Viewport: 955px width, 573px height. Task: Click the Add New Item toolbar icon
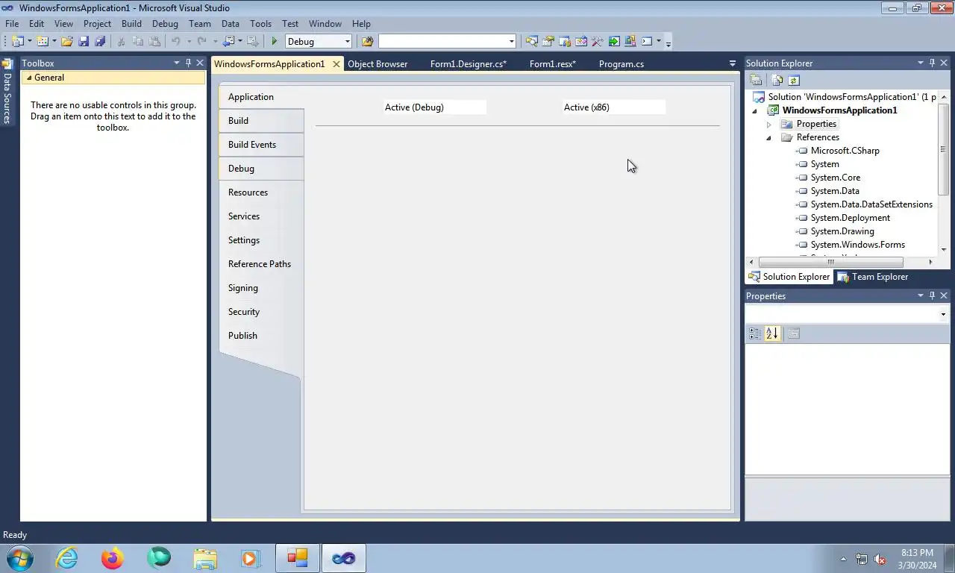point(42,42)
